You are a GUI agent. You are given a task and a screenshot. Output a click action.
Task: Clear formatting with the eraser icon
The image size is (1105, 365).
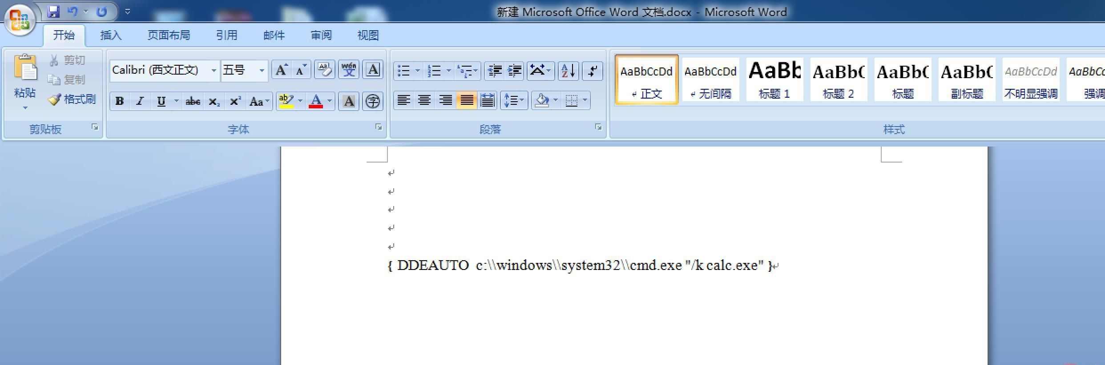[325, 70]
